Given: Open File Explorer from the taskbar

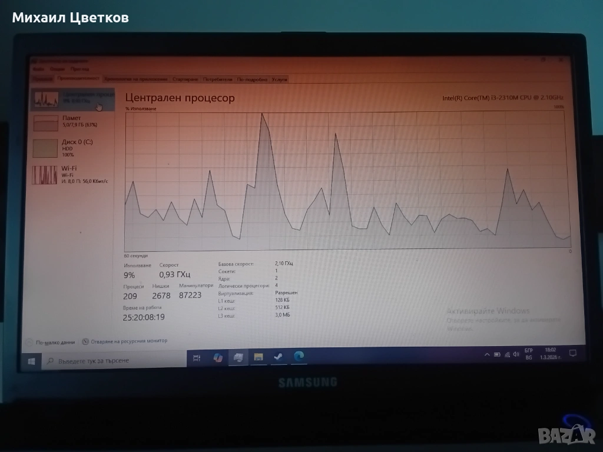Looking at the screenshot, I should pos(258,357).
